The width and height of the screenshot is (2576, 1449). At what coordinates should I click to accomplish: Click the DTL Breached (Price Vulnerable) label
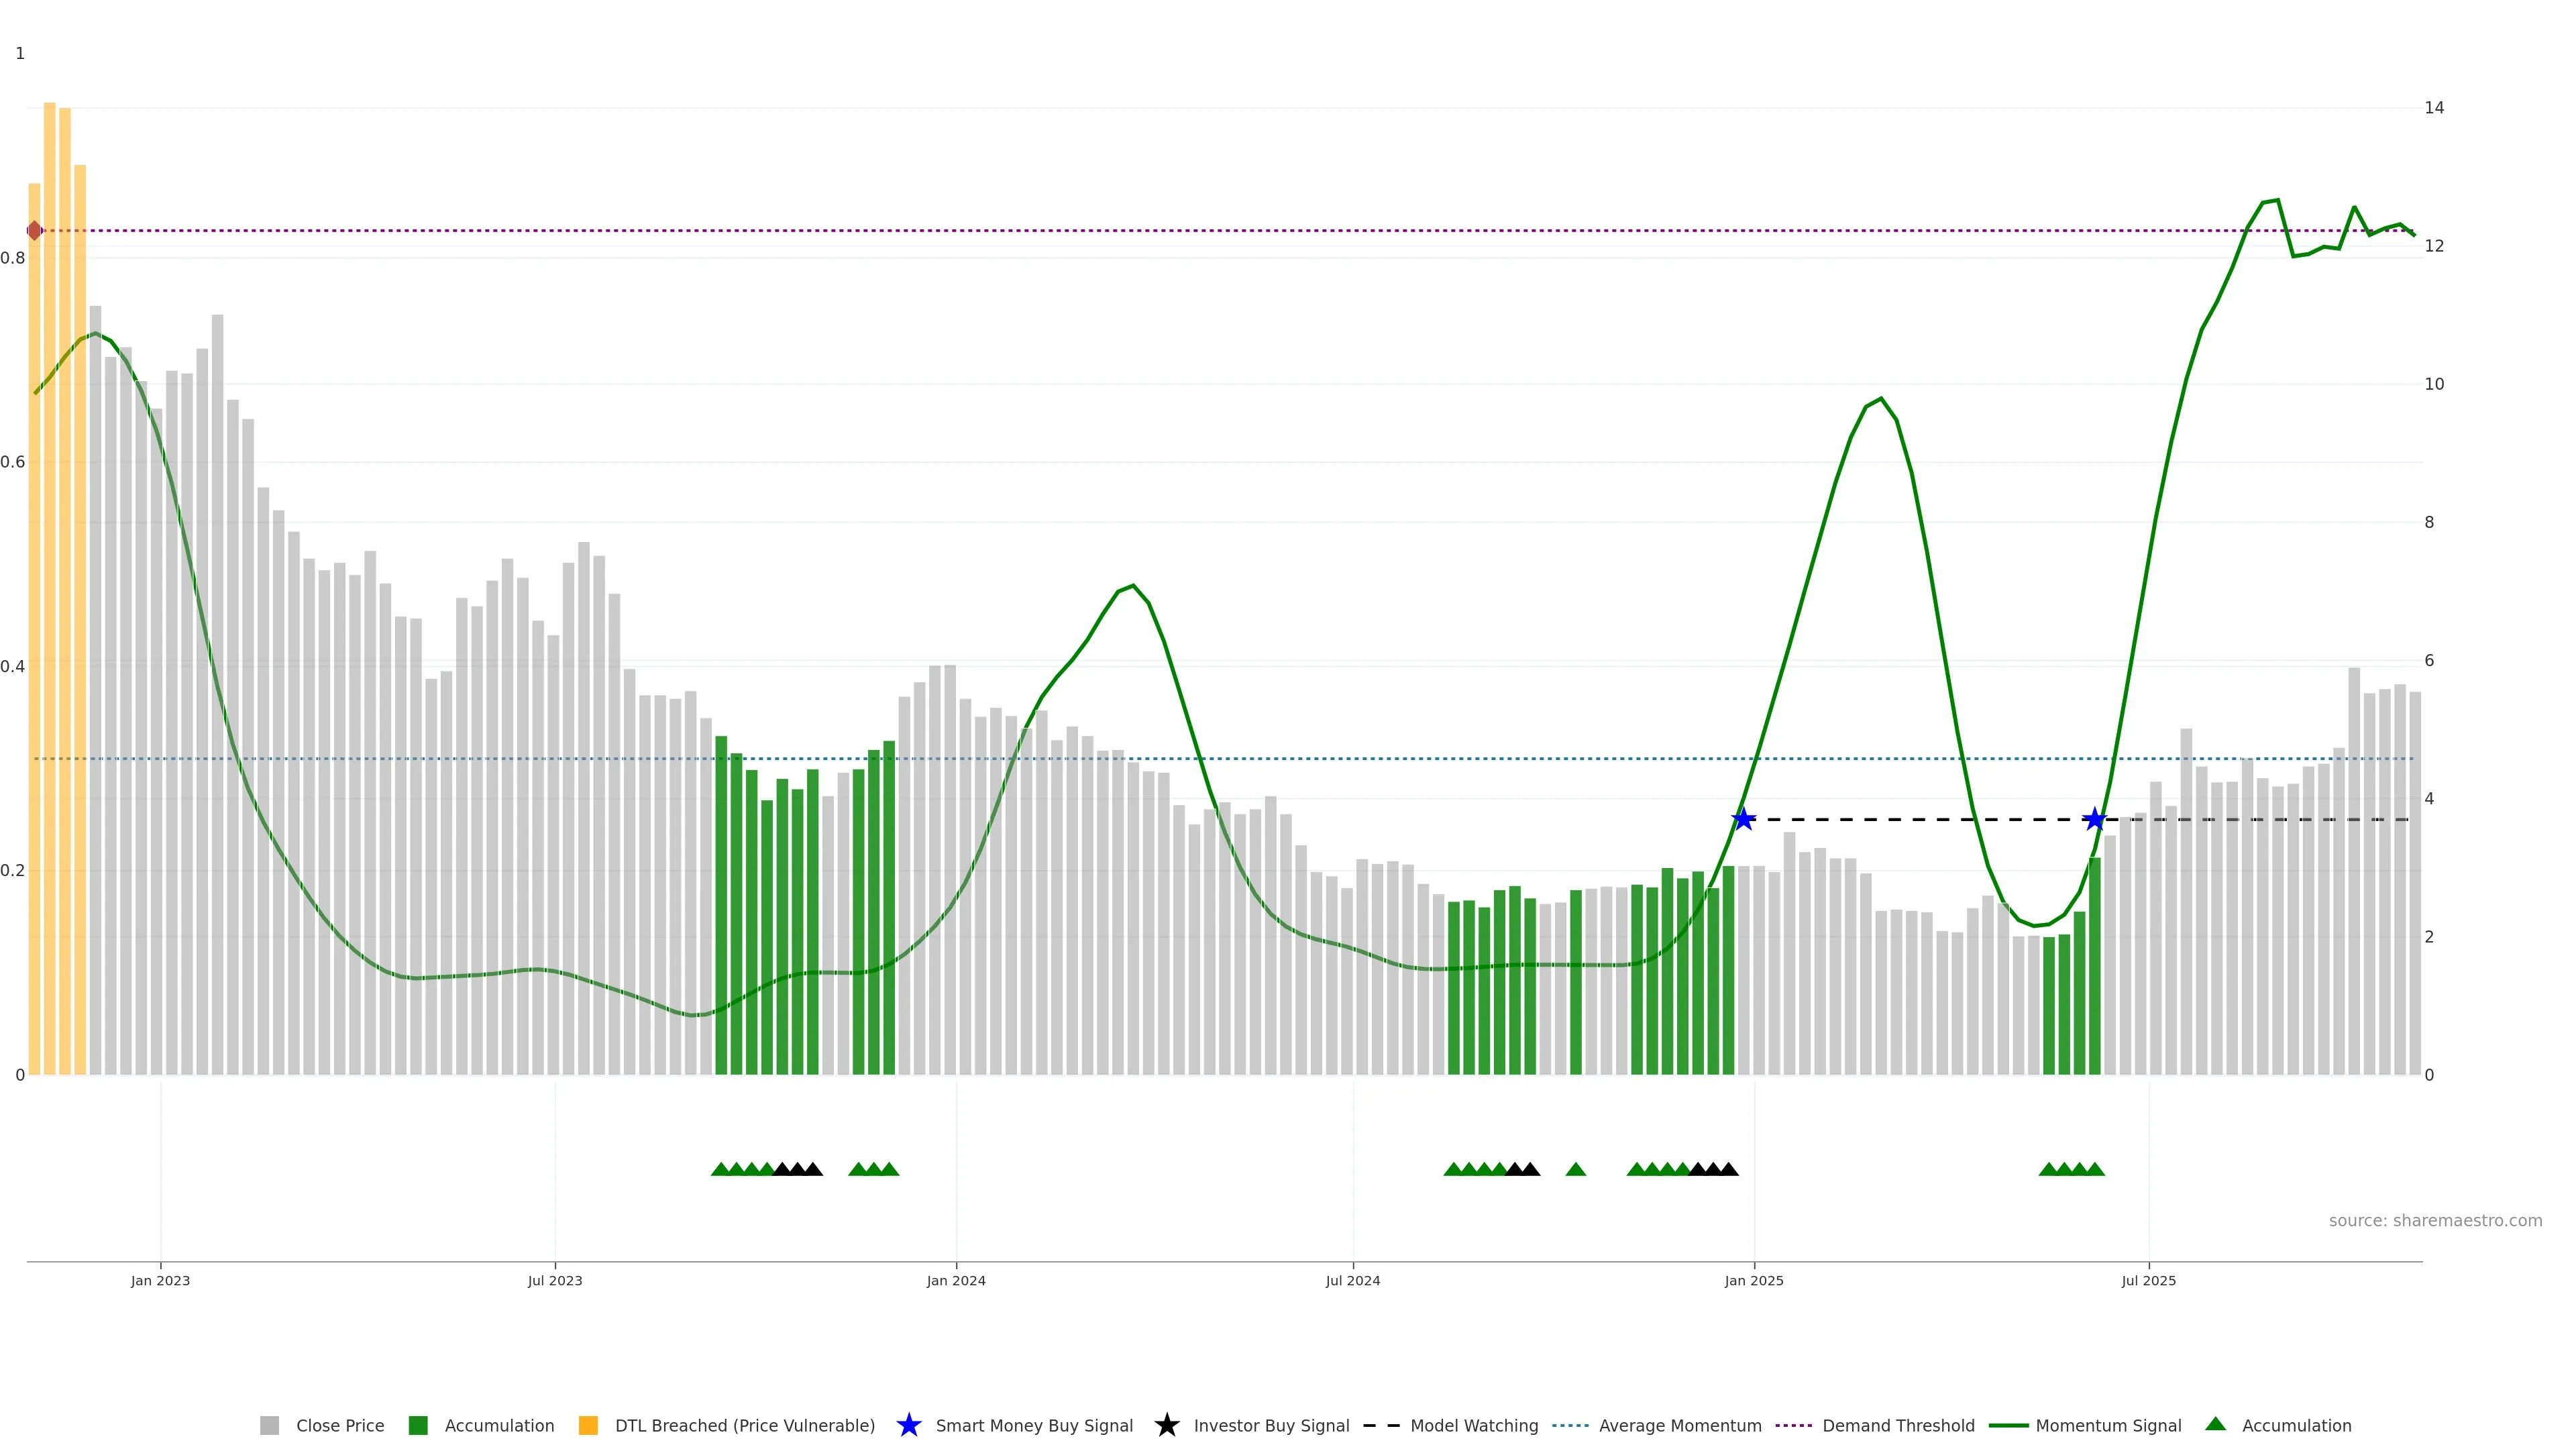pos(744,1426)
